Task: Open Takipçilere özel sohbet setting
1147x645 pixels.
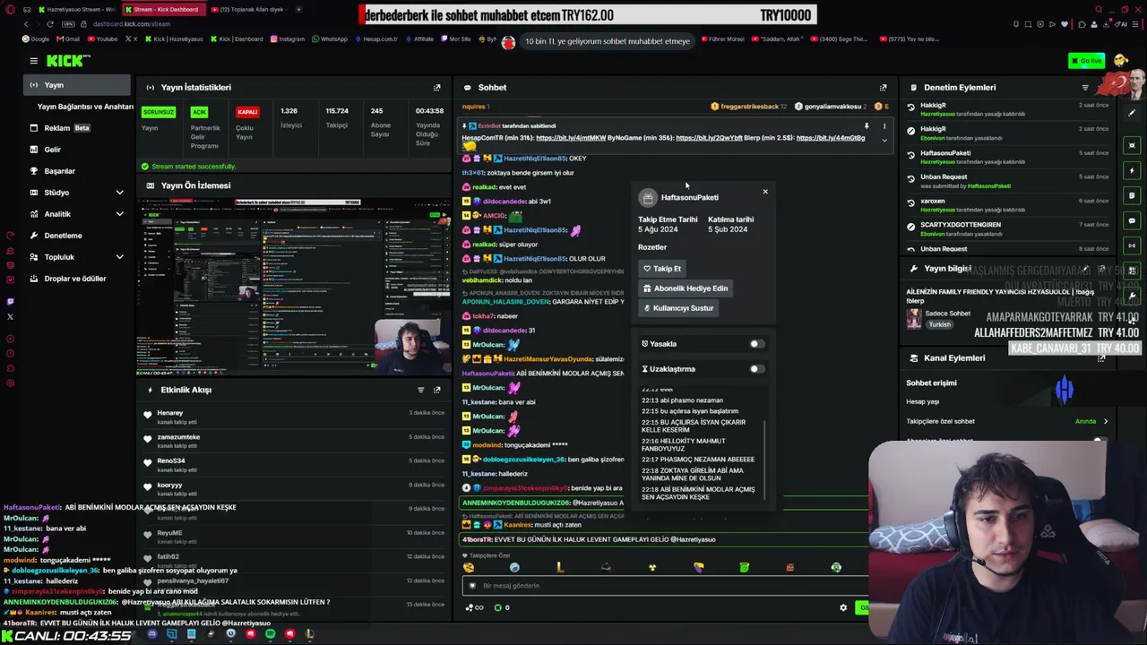Action: click(x=1007, y=421)
